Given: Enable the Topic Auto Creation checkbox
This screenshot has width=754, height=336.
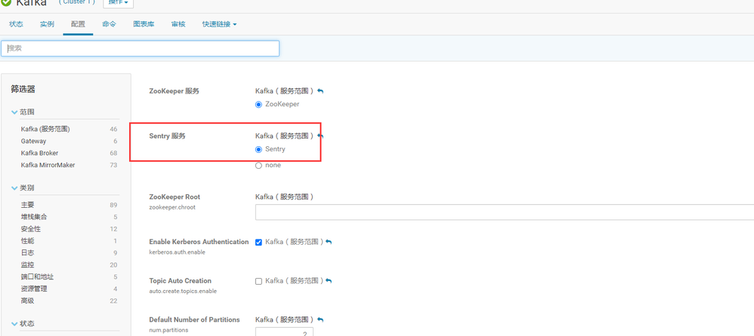Looking at the screenshot, I should [x=258, y=281].
